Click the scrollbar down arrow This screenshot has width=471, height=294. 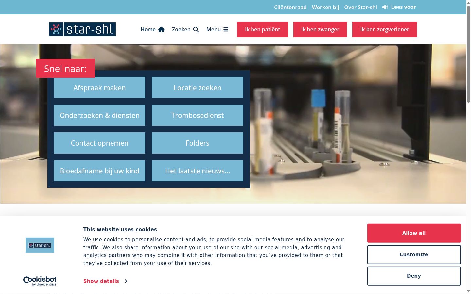pos(468,291)
